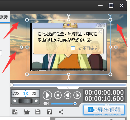Click the volume slider track
Viewport: 130px width, 120px height.
point(63,104)
